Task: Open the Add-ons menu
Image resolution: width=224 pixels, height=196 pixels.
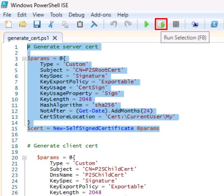Action: [101, 15]
